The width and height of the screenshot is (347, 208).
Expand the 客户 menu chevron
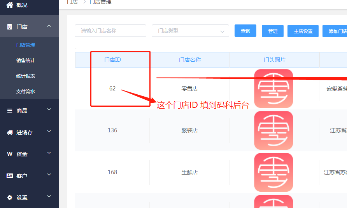[x=49, y=175]
